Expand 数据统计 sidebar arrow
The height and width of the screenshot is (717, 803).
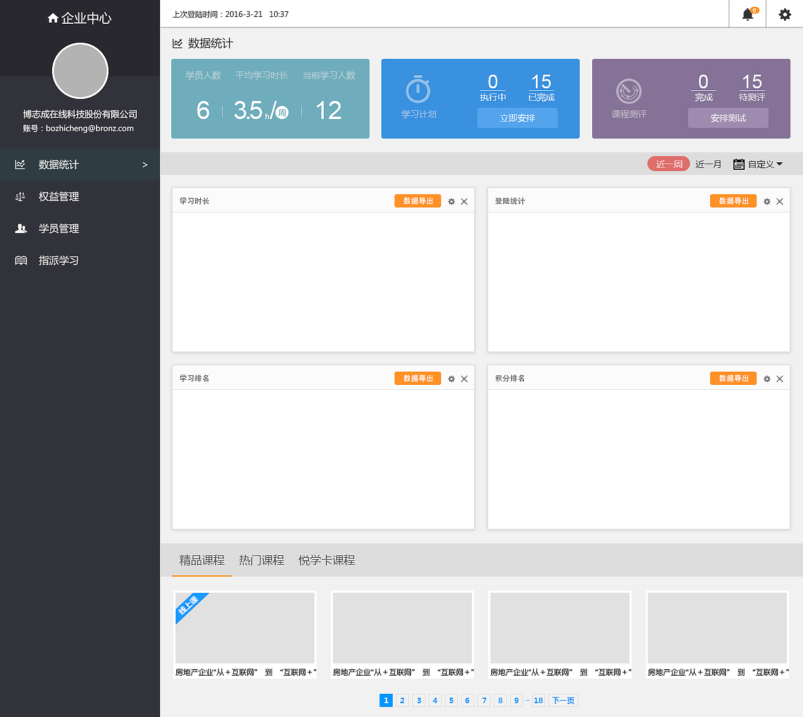point(145,165)
